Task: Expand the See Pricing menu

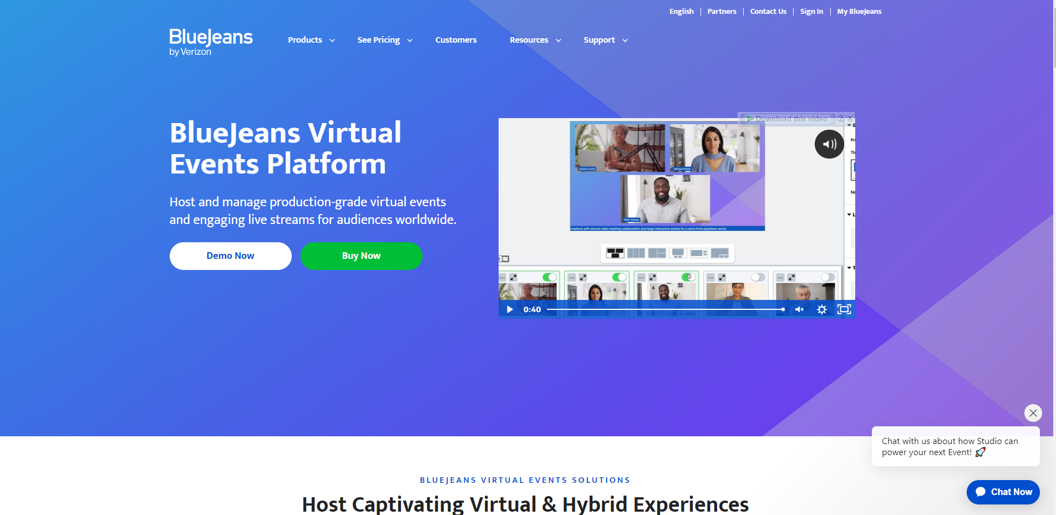Action: (x=378, y=40)
